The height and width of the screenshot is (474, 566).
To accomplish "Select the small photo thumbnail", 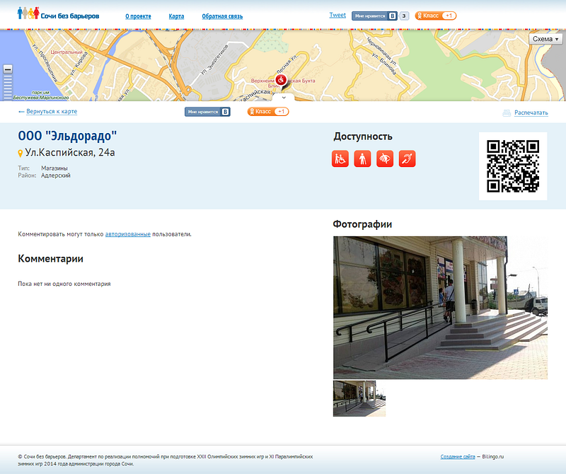I will tap(359, 398).
